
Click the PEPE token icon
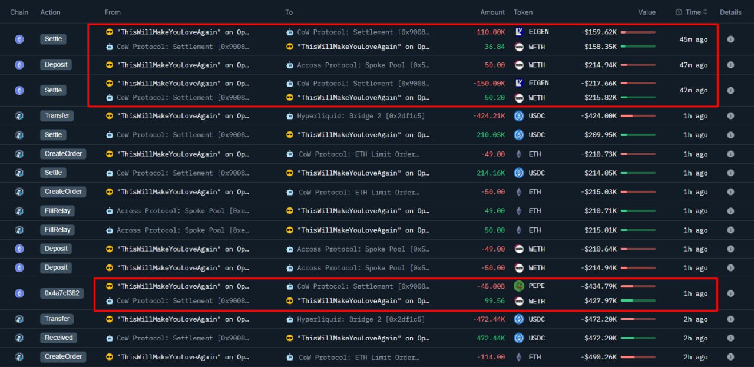[519, 286]
